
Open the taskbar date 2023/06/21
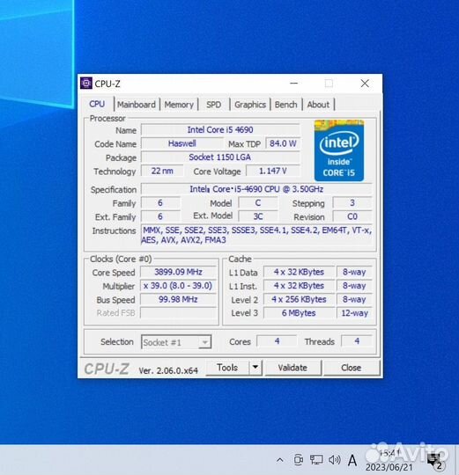click(x=389, y=467)
